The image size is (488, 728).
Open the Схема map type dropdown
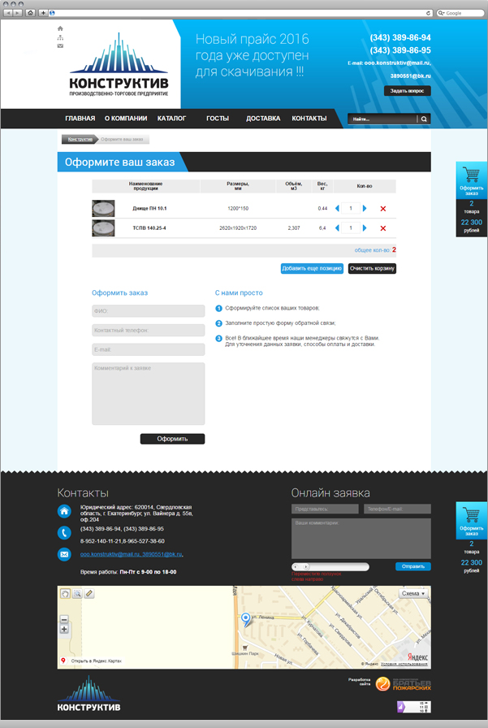click(413, 594)
